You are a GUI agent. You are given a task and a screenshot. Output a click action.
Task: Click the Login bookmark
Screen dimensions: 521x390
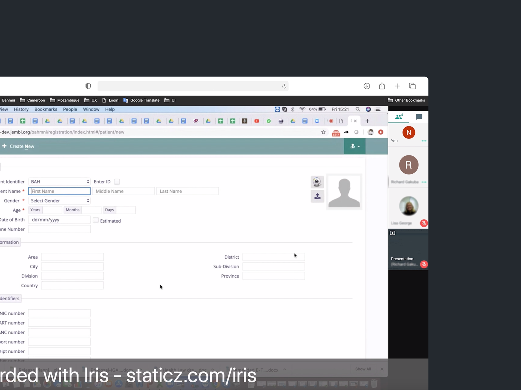[x=110, y=100]
